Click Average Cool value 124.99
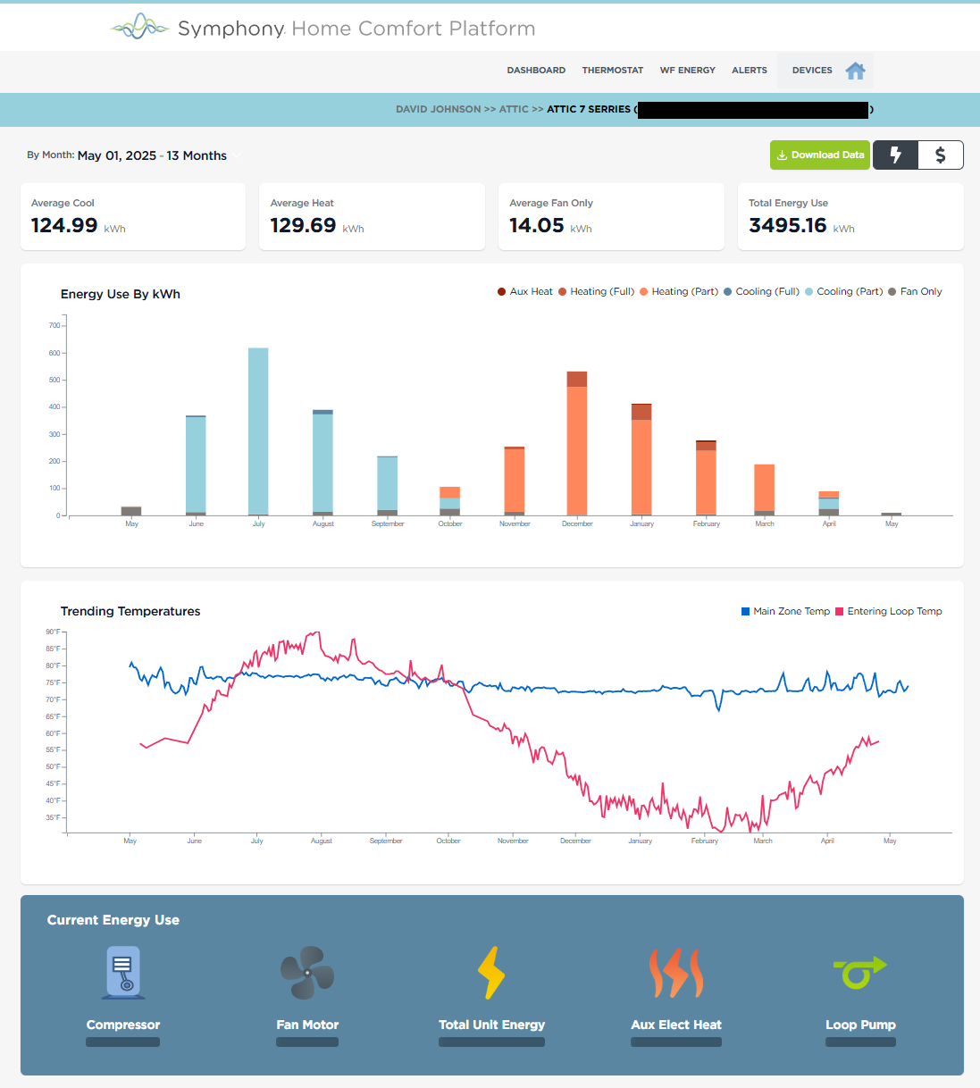Screen dimensions: 980x1088 (64, 225)
